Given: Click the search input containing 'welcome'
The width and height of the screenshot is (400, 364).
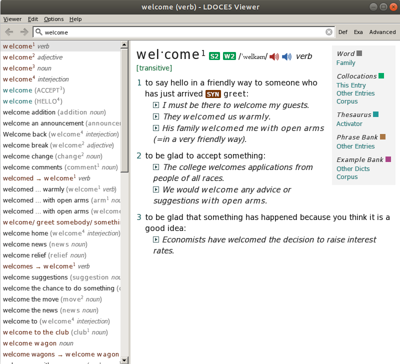Looking at the screenshot, I should 183,32.
